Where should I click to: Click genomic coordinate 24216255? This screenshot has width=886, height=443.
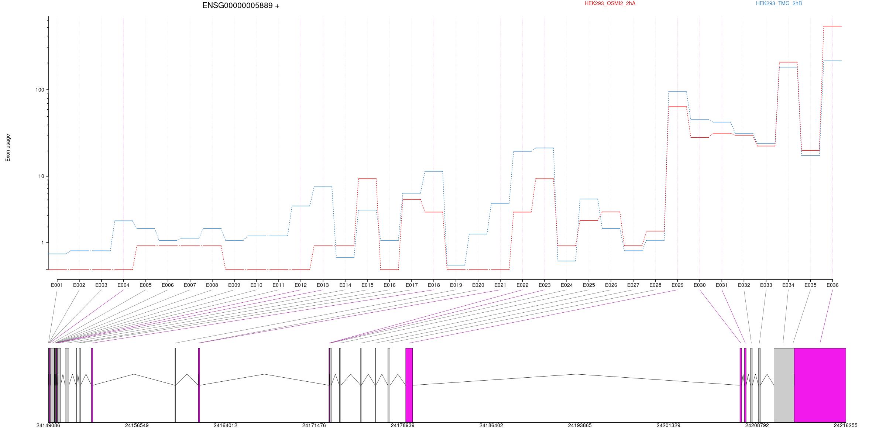click(846, 426)
